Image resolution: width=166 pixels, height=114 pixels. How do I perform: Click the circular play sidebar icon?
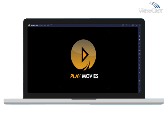140,47
